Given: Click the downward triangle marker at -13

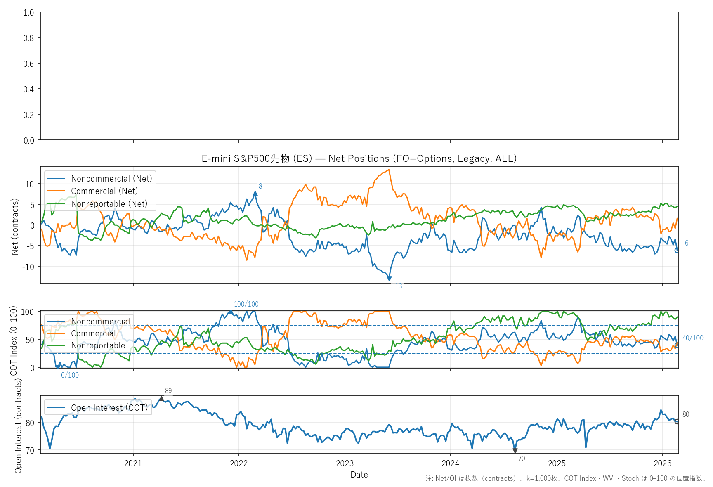Looking at the screenshot, I should 389,279.
